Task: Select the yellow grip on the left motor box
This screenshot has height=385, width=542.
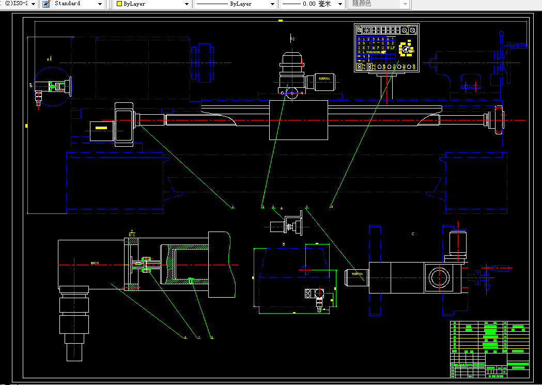Action: (101, 128)
